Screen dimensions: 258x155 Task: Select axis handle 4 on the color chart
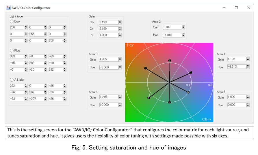pyautogui.click(x=149, y=98)
